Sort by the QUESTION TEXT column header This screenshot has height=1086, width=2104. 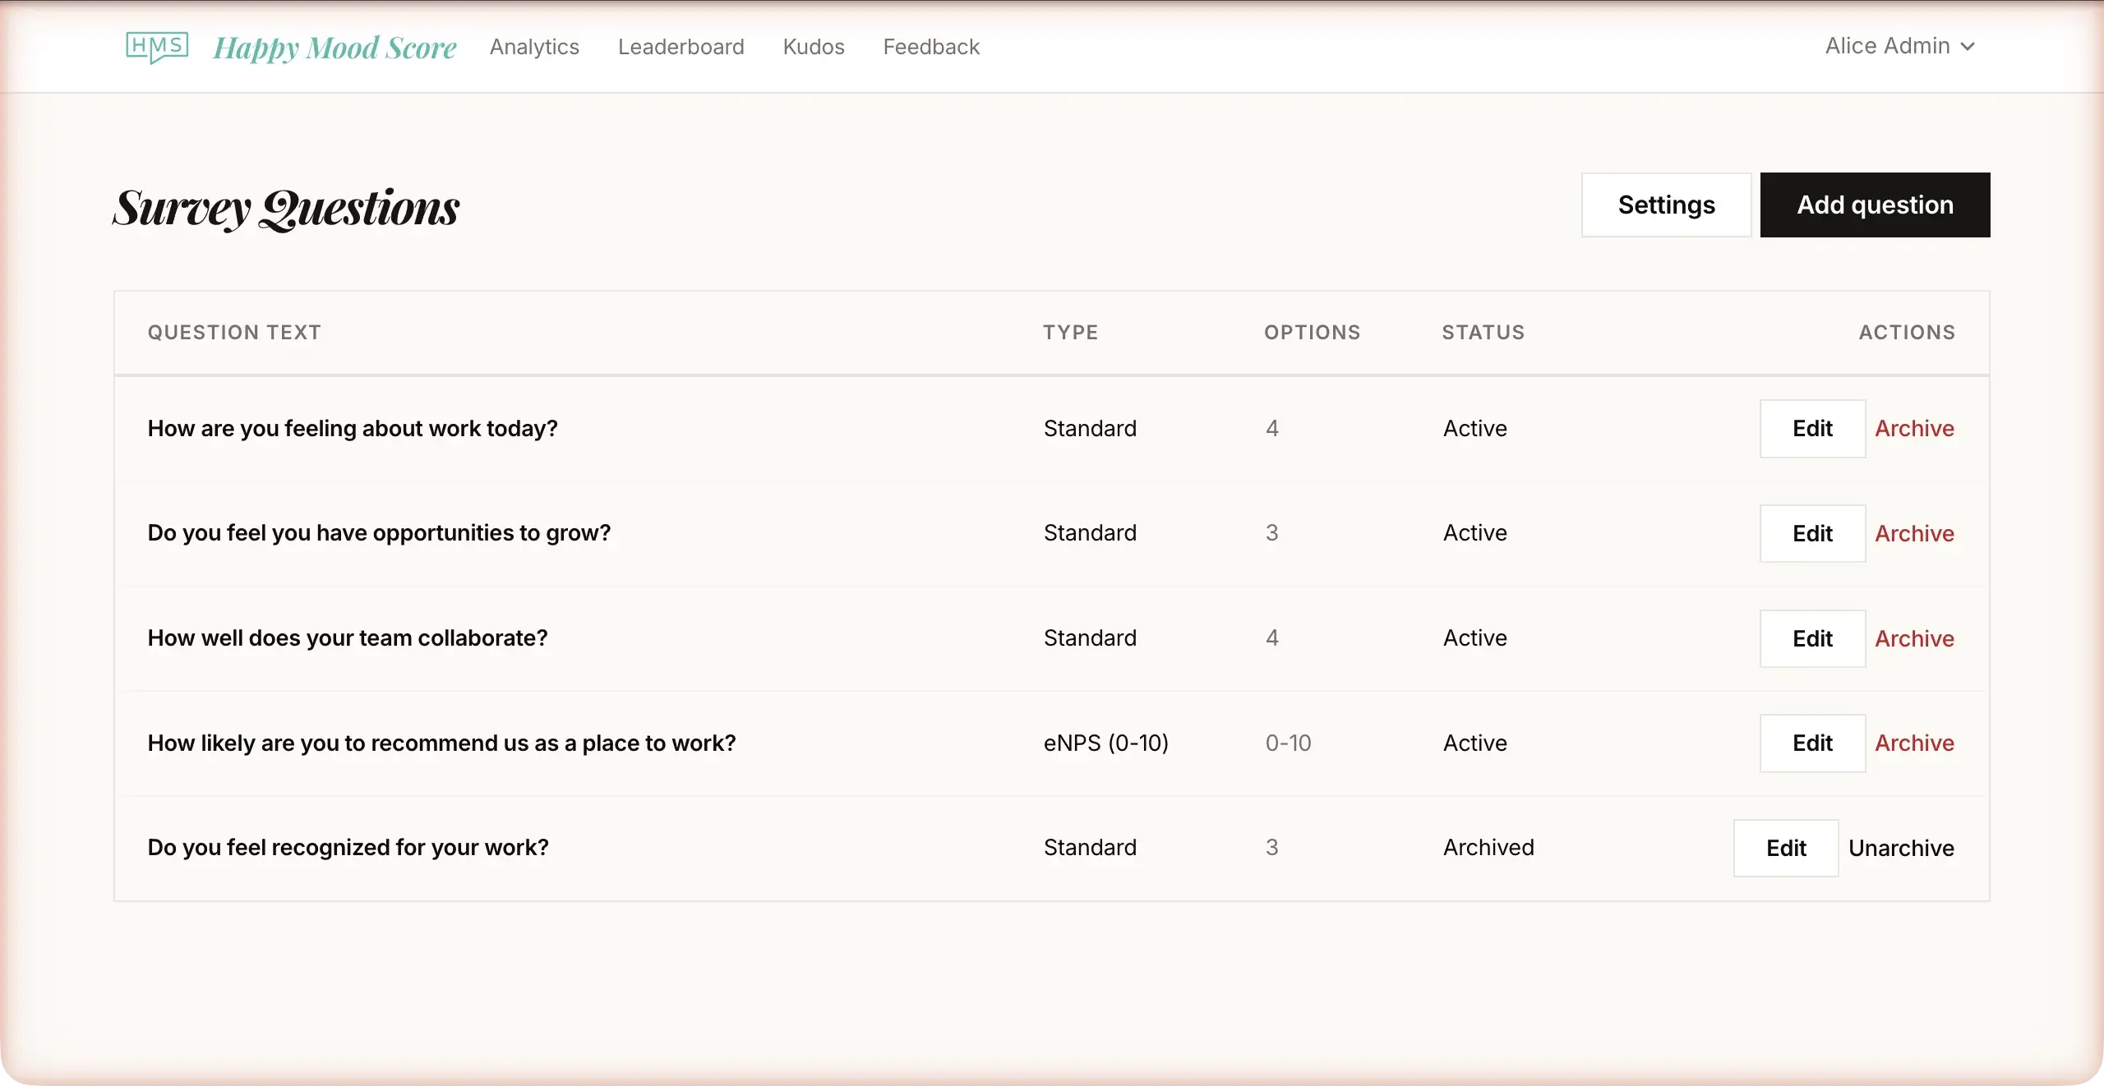point(233,332)
